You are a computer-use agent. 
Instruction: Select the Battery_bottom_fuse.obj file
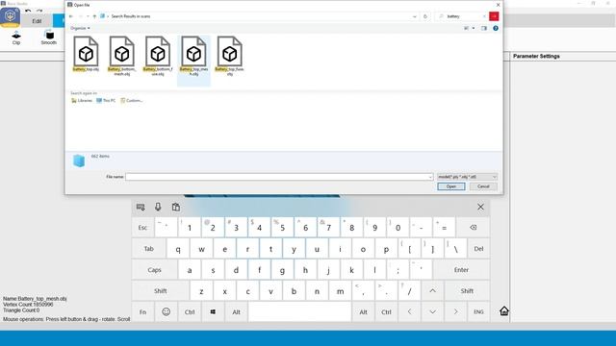pos(158,56)
